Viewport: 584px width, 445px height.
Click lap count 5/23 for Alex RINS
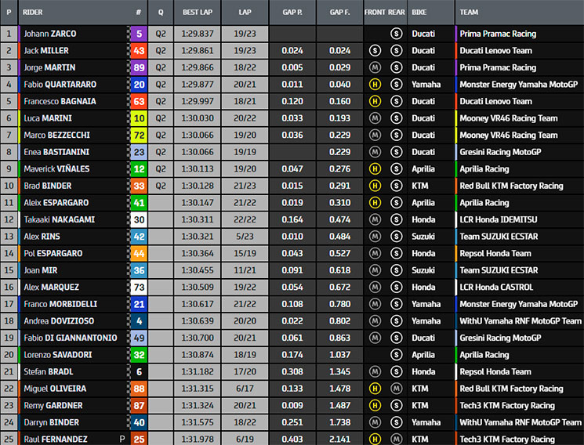(245, 237)
